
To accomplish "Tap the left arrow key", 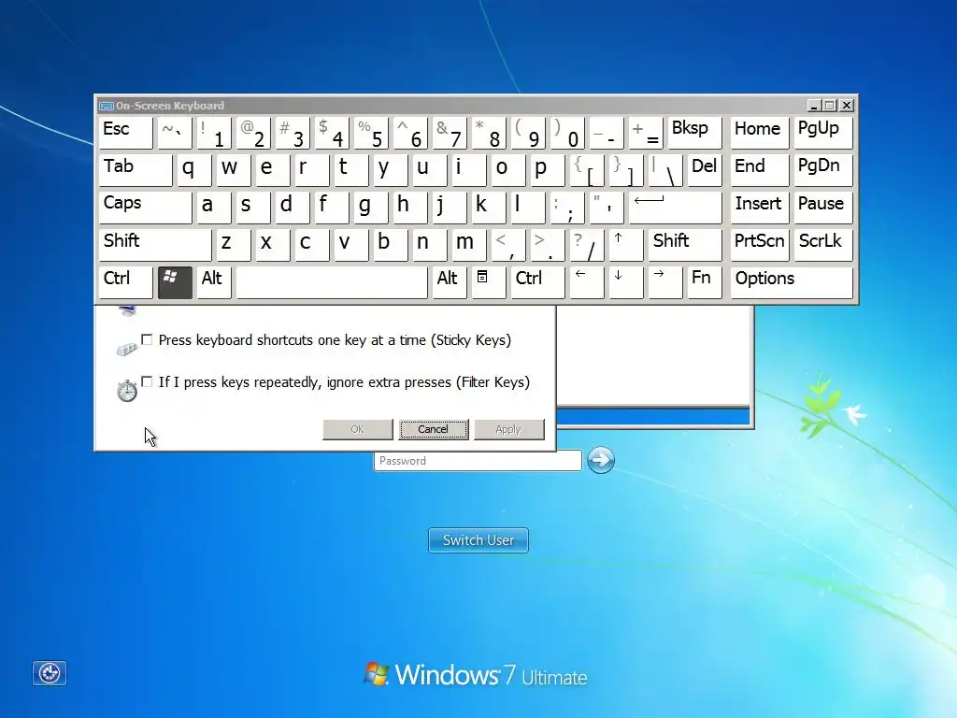I will click(x=586, y=282).
